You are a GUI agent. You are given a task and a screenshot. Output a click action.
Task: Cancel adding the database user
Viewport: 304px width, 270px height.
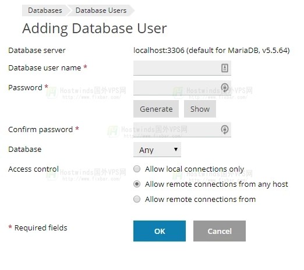pos(220,231)
